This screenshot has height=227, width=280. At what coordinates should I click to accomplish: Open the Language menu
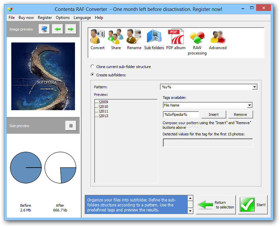(x=82, y=18)
